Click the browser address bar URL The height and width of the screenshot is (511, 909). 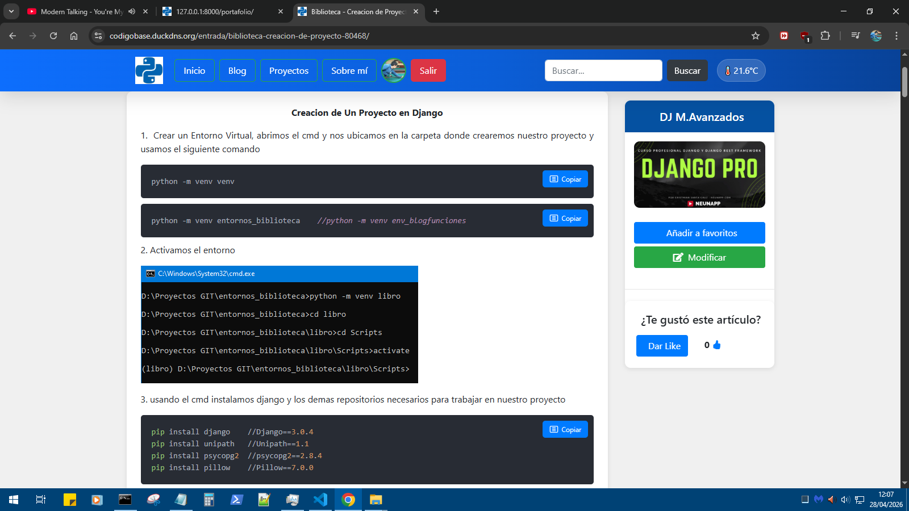pyautogui.click(x=239, y=36)
